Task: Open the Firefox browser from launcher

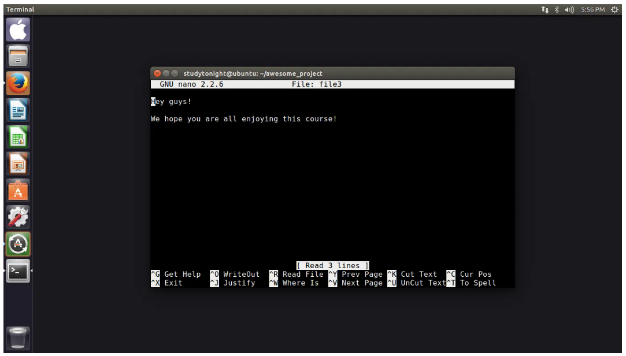Action: click(x=17, y=83)
